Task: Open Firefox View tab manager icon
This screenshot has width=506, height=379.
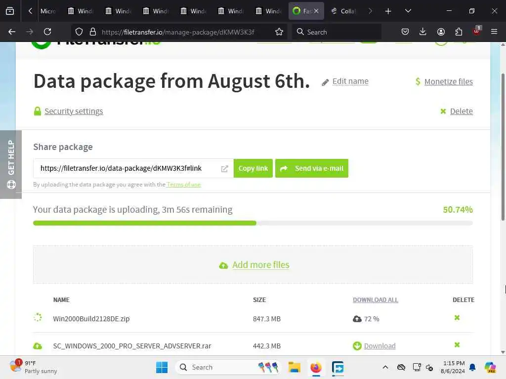Action: 10,11
